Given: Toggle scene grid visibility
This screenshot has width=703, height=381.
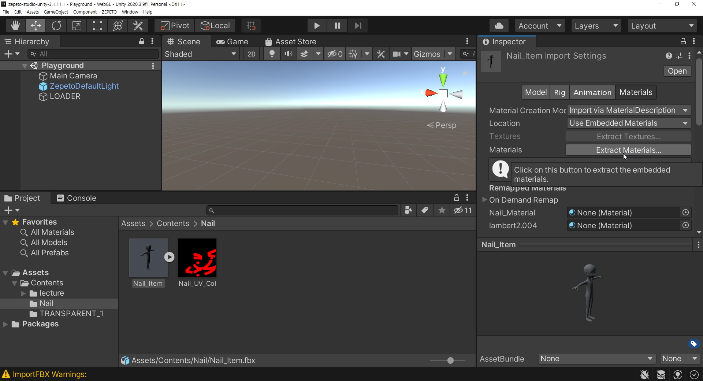Looking at the screenshot, I should pos(353,54).
